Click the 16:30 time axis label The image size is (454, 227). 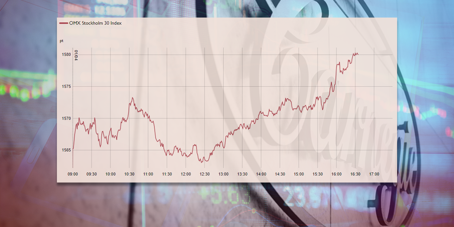[x=355, y=174]
